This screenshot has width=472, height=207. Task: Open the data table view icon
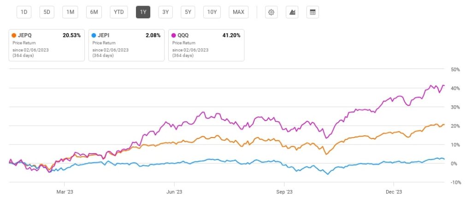coord(313,12)
